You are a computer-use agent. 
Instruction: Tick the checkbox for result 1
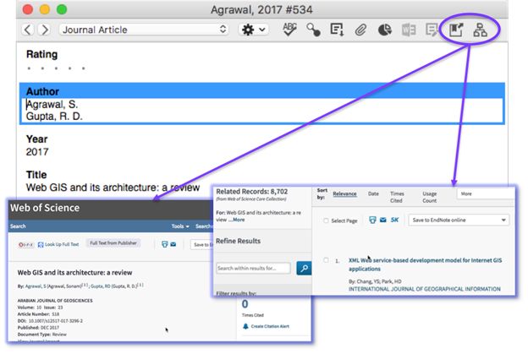pyautogui.click(x=326, y=260)
